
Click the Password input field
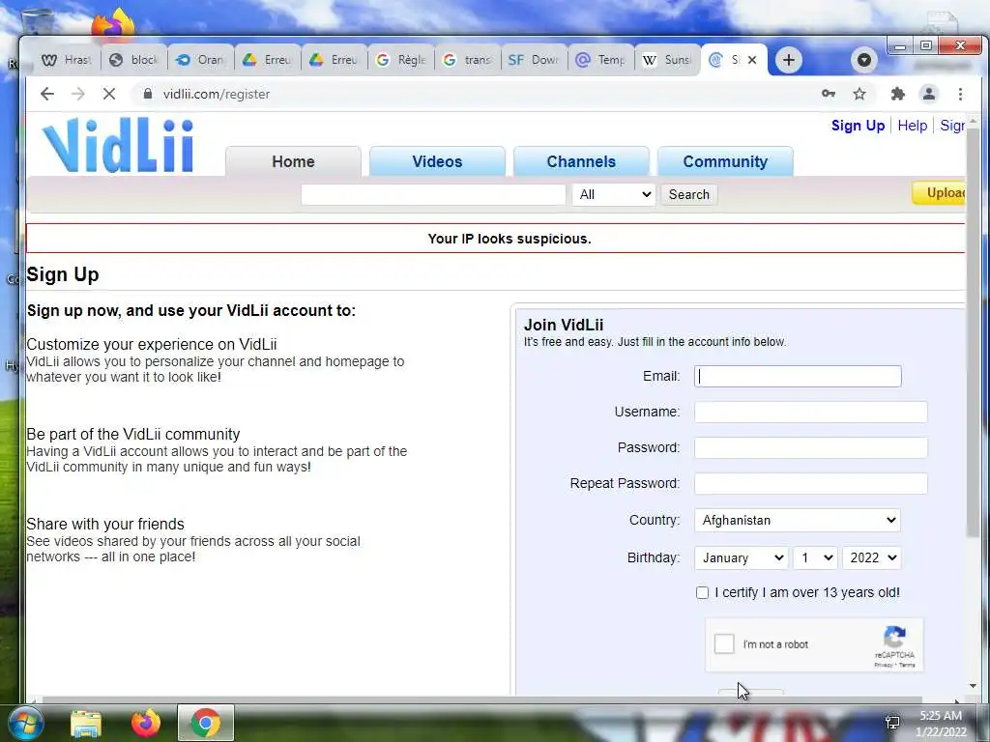(811, 447)
